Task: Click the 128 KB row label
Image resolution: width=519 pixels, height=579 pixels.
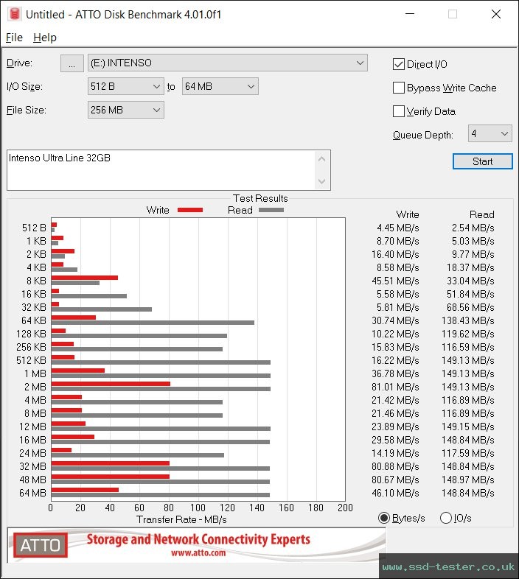Action: [32, 334]
